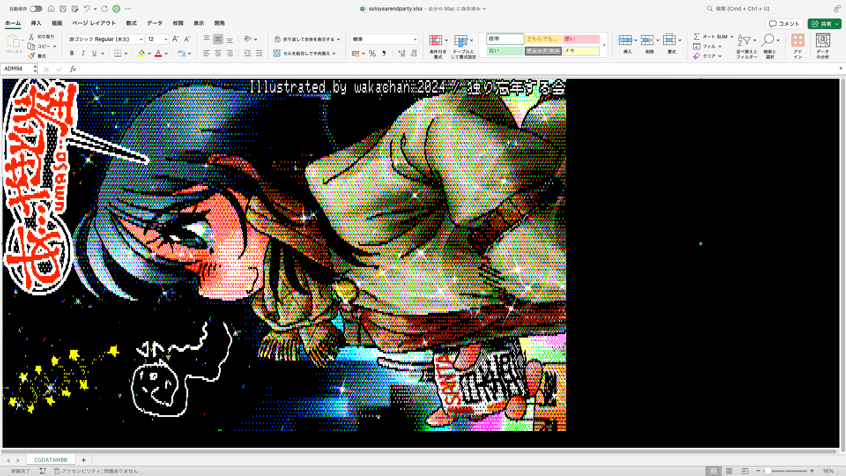The image size is (846, 476).
Task: Open the Data ribbon tab
Action: [x=155, y=23]
